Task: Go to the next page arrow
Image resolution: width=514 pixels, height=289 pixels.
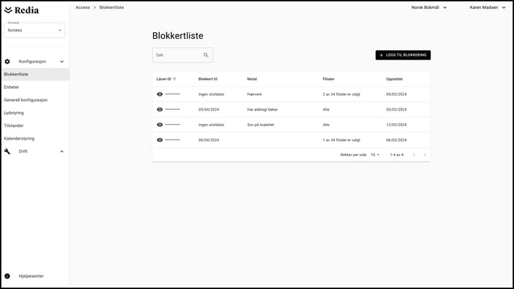Action: pyautogui.click(x=424, y=155)
